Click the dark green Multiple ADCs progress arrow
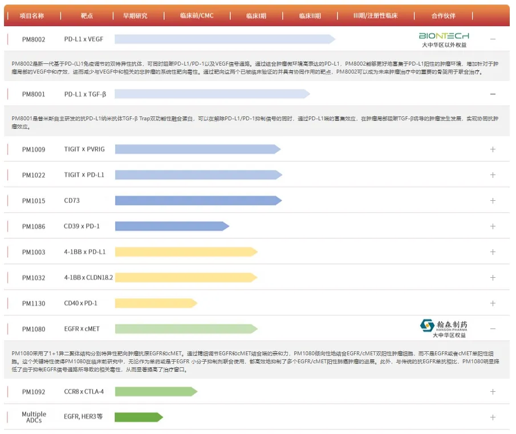The image size is (516, 434). pyautogui.click(x=138, y=417)
